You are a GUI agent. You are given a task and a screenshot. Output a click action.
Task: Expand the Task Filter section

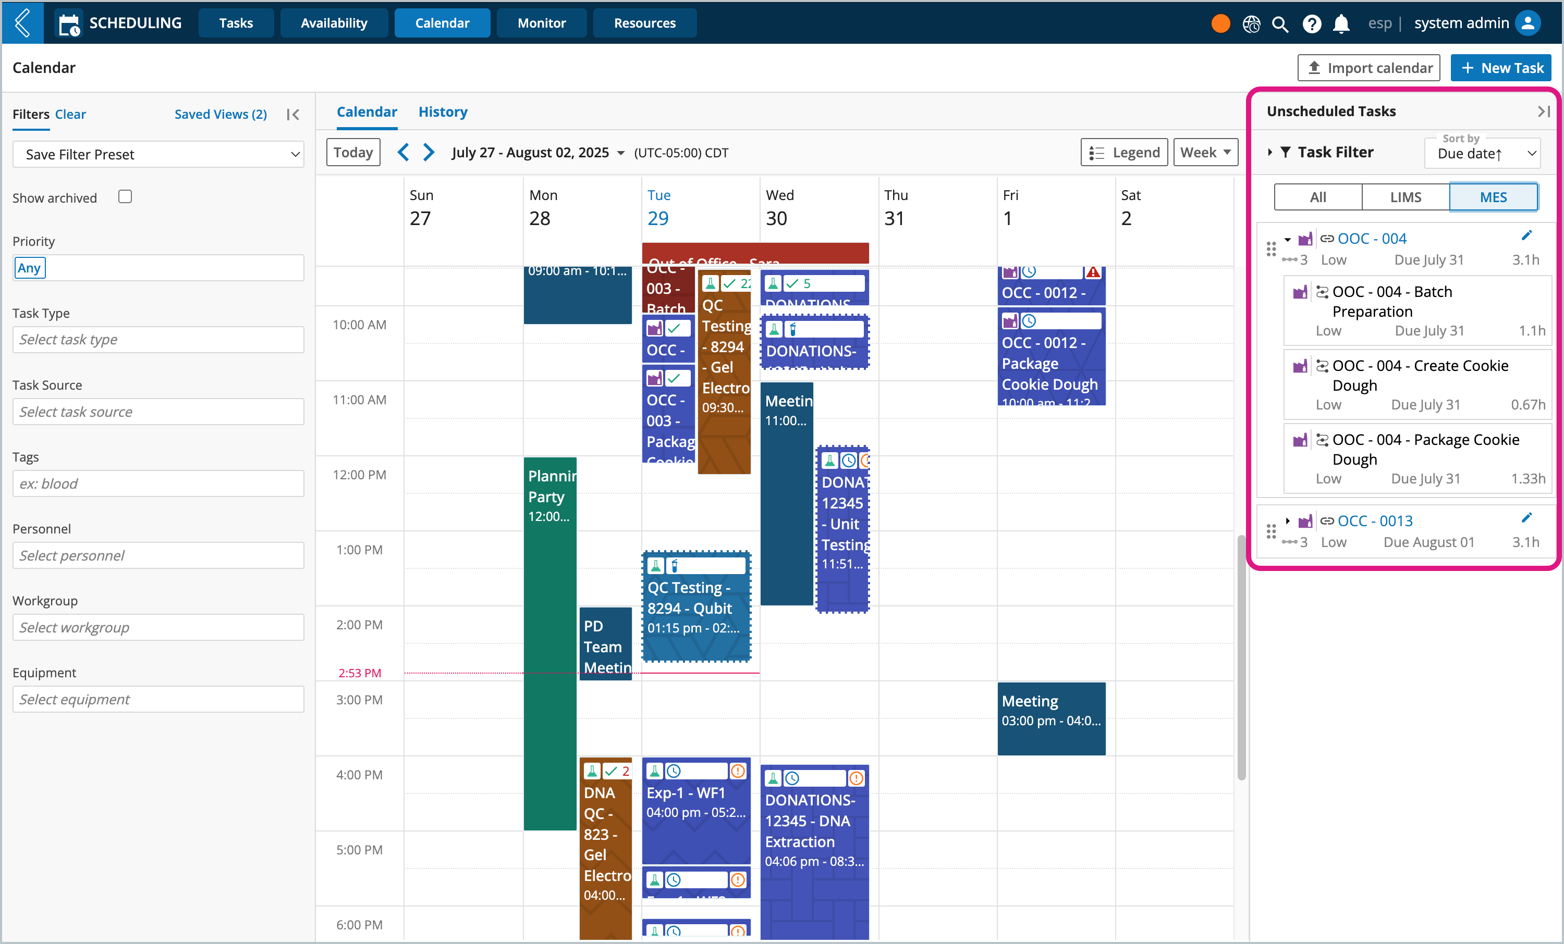1269,152
